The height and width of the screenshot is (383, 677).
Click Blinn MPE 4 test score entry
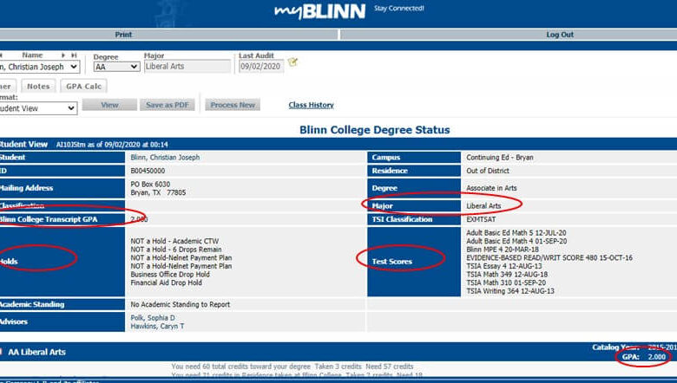coord(503,250)
